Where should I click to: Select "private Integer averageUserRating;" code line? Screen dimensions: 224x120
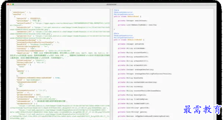(136, 70)
